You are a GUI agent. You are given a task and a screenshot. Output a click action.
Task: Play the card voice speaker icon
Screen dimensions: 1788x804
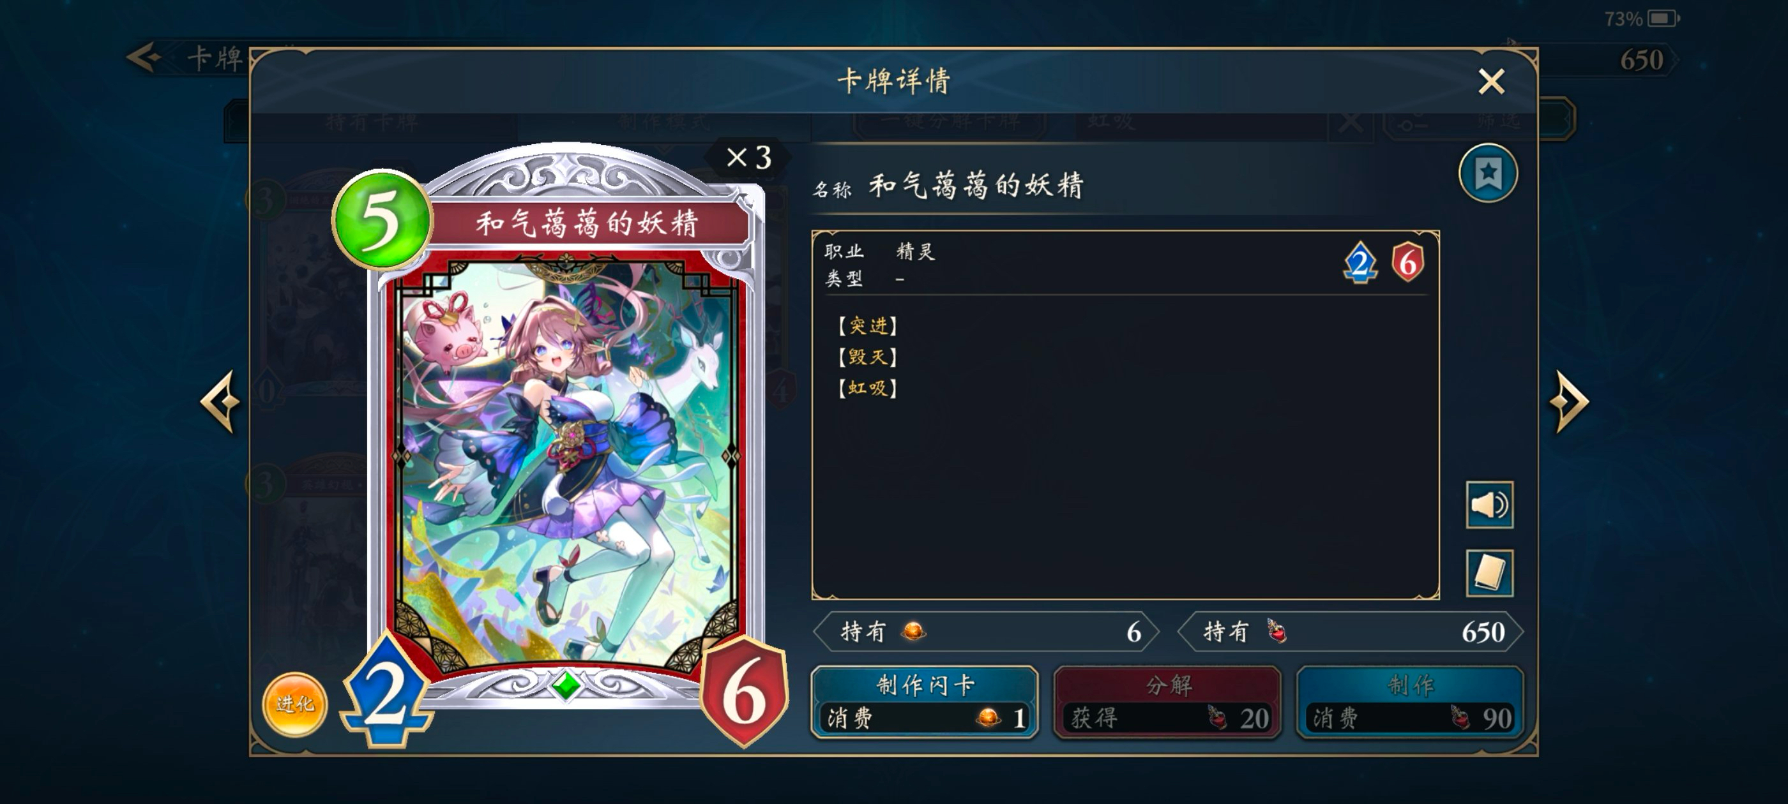[x=1490, y=505]
